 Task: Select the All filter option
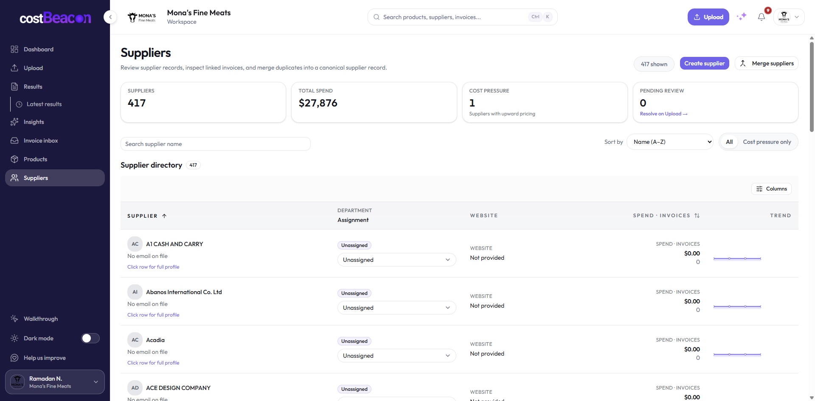[x=729, y=142]
